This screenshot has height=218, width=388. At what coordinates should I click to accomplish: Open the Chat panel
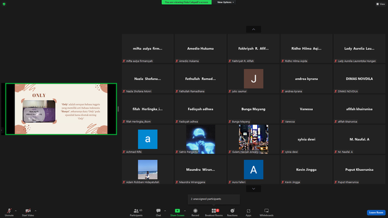pyautogui.click(x=158, y=213)
